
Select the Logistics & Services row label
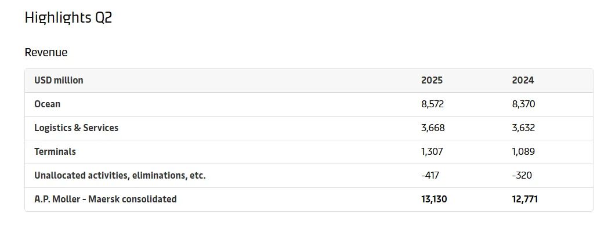[x=77, y=128]
